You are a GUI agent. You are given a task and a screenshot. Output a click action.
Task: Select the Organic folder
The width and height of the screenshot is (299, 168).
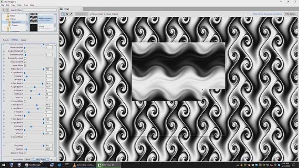click(x=15, y=25)
